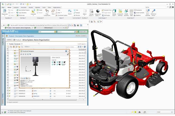Screen dimensions: 175x116
Task: Open the spring link
Action: (x=35, y=94)
